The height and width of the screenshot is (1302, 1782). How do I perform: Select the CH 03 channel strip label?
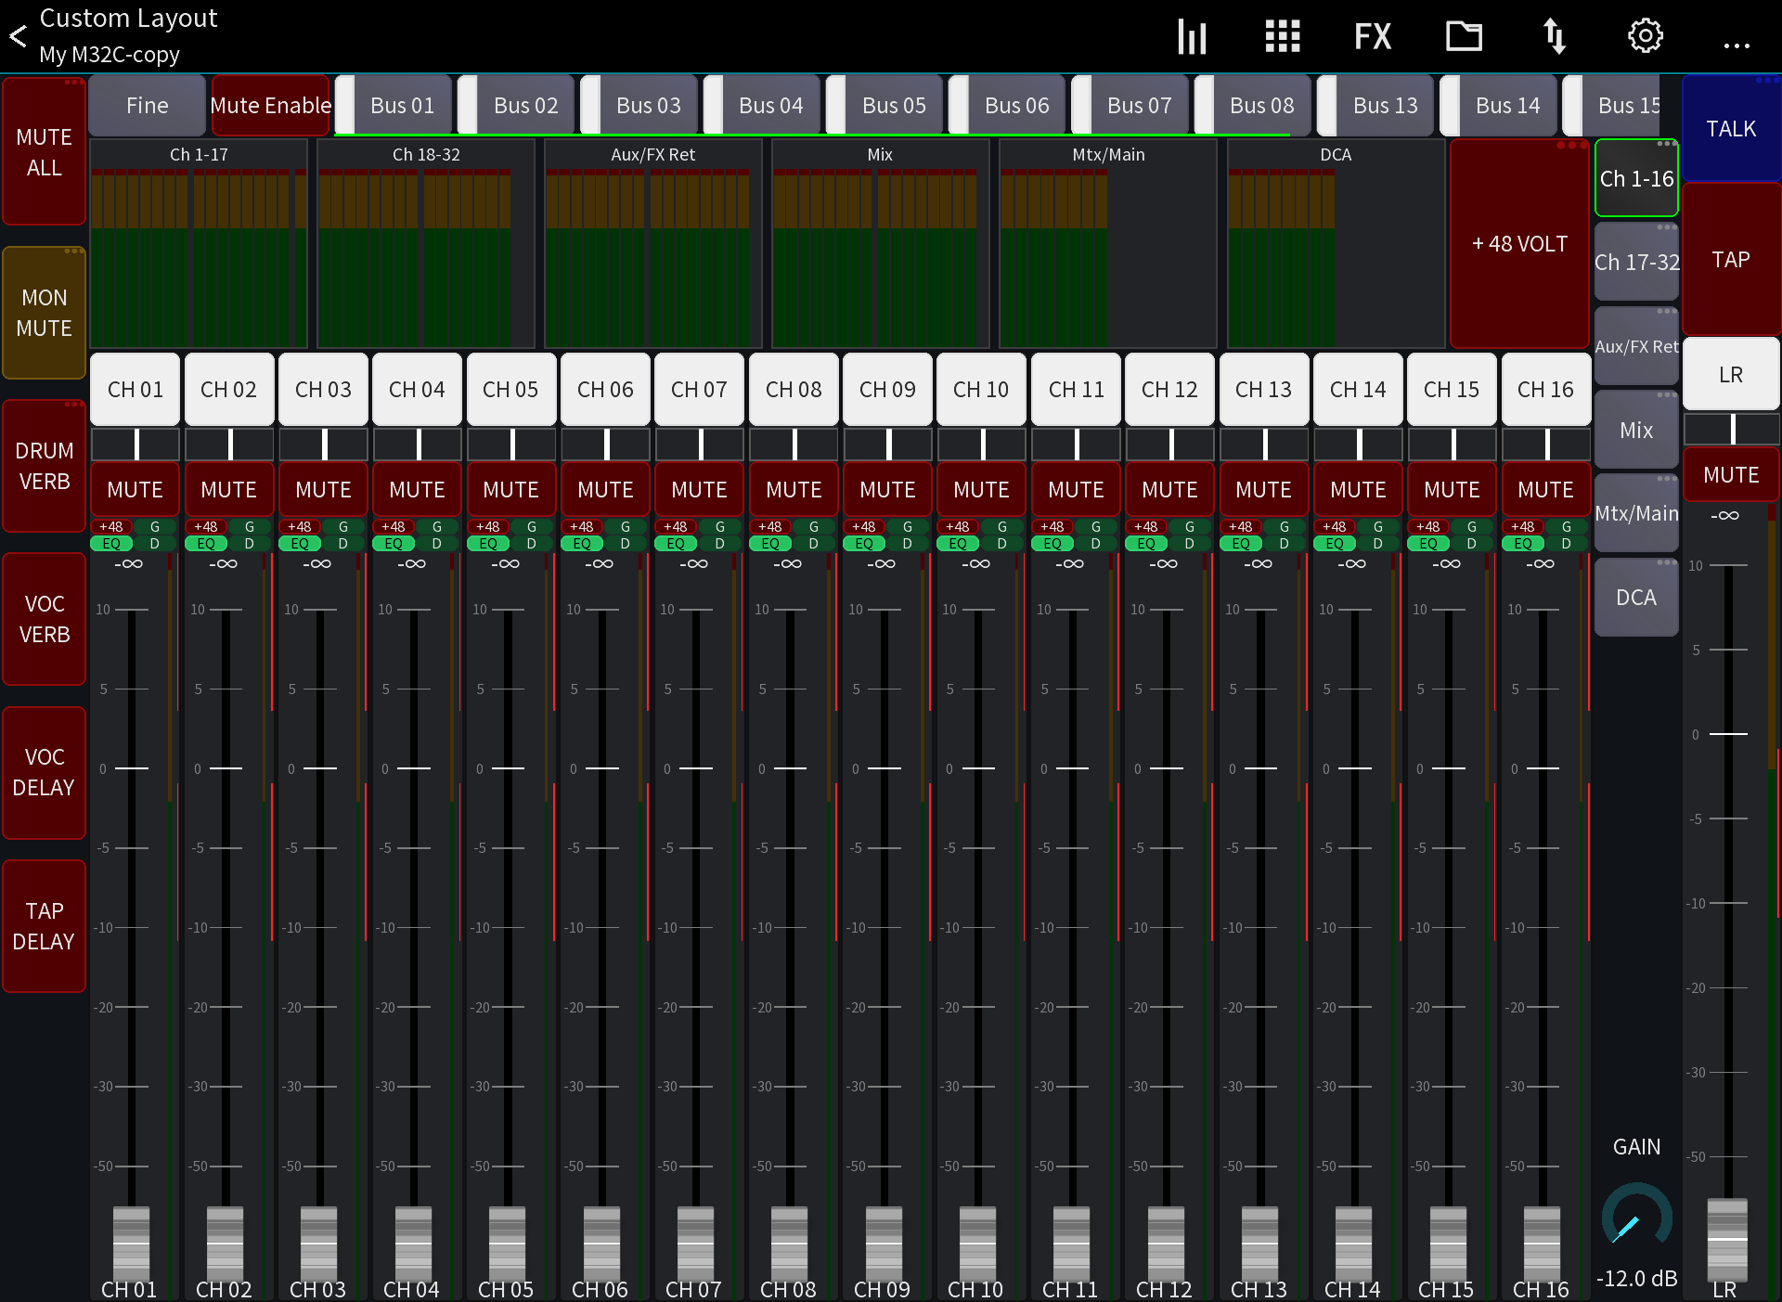(x=323, y=389)
